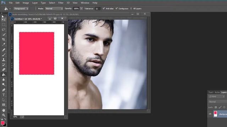Screen dimensions: 227x127
Task: Select the Rectangular Marquee tool
Action: (x=4, y=24)
